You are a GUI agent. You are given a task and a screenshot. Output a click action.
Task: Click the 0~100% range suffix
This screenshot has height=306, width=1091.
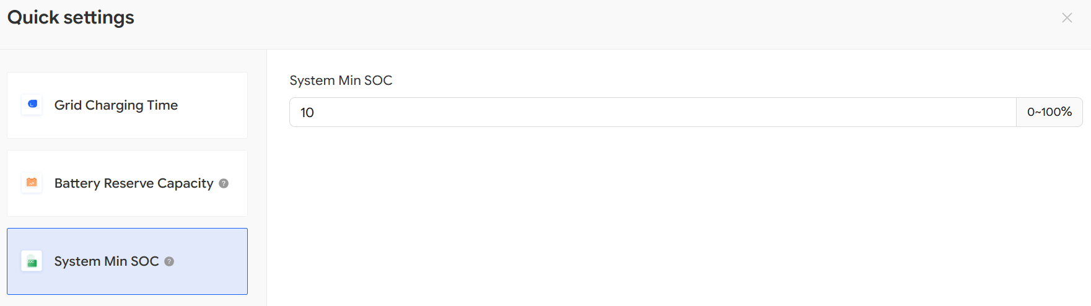click(1049, 112)
